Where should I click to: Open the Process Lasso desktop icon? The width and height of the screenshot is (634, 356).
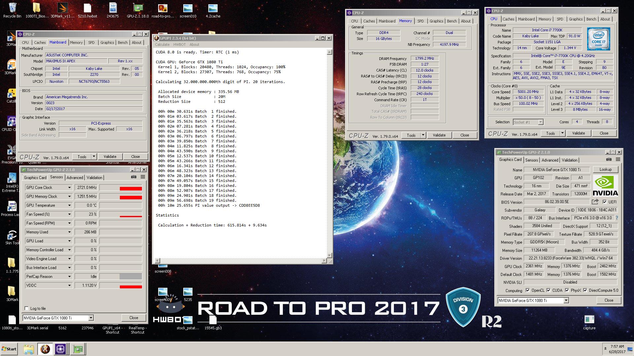pos(12,209)
